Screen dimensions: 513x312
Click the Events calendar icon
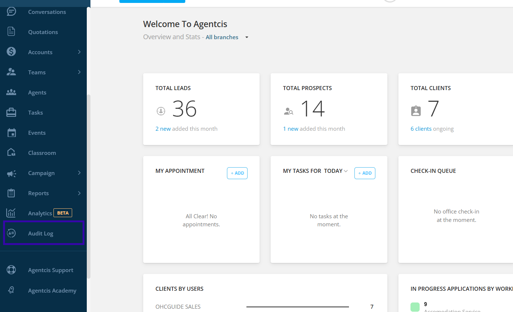tap(11, 132)
